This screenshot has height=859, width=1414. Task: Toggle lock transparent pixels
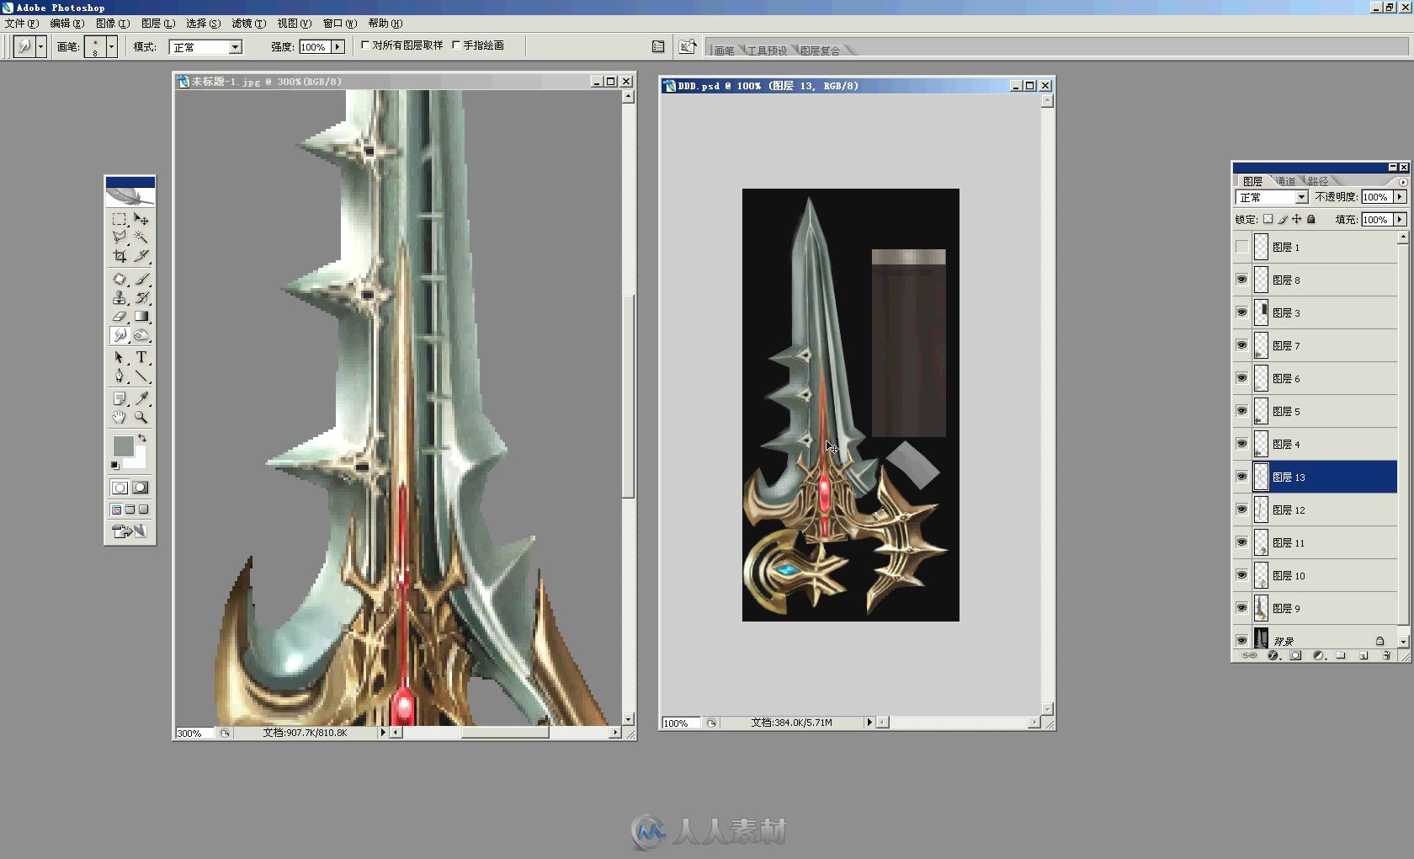point(1268,219)
